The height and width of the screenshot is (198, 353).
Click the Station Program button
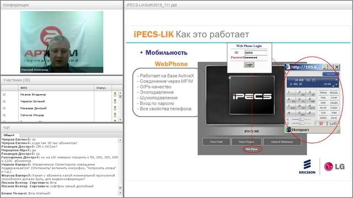247,142
